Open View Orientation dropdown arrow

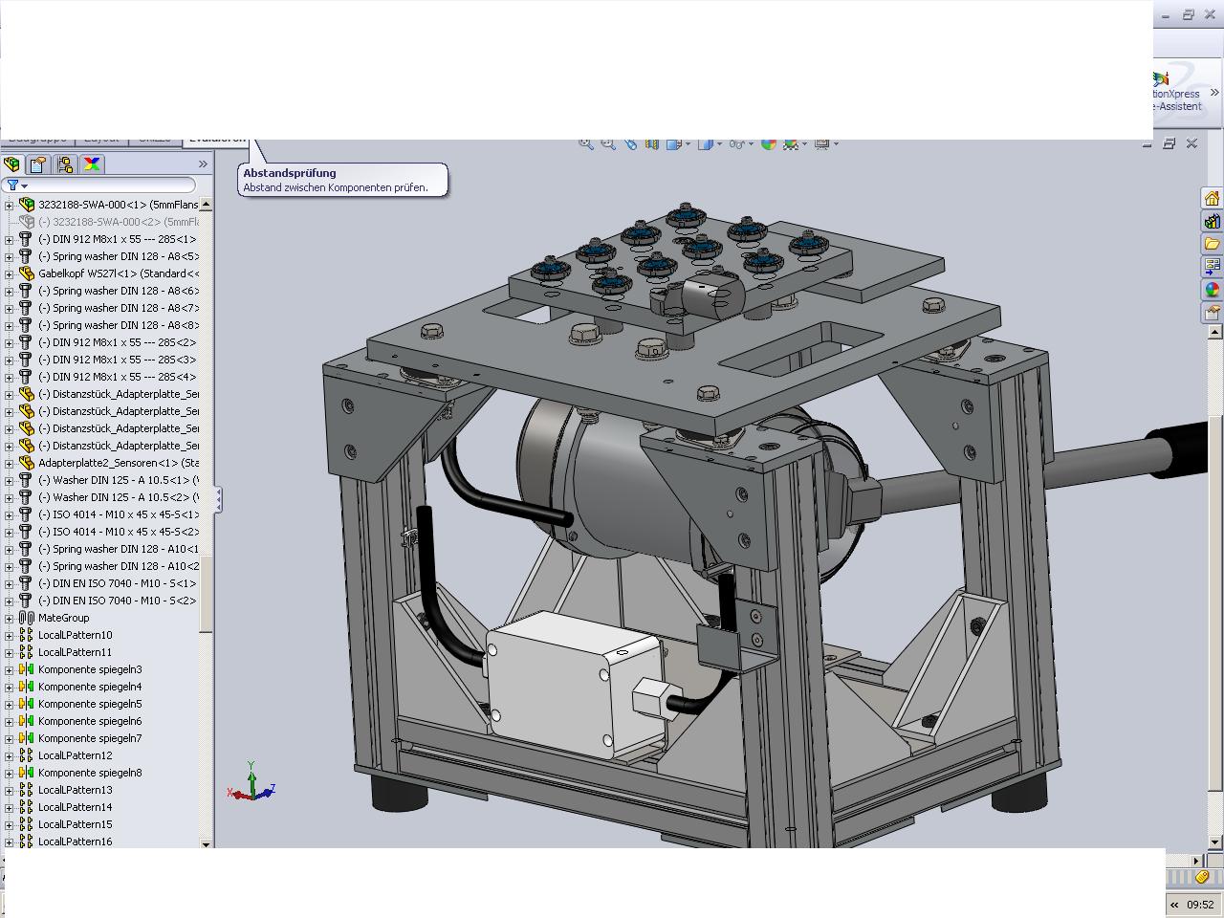688,144
